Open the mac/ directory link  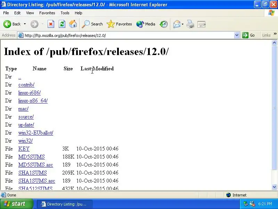click(23, 109)
